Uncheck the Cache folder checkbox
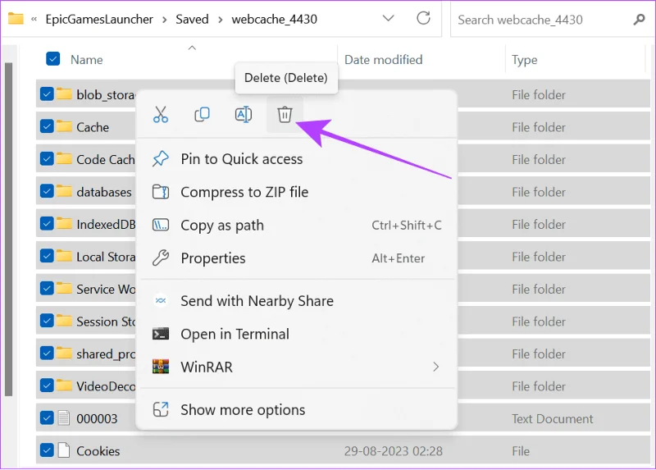 [x=47, y=126]
